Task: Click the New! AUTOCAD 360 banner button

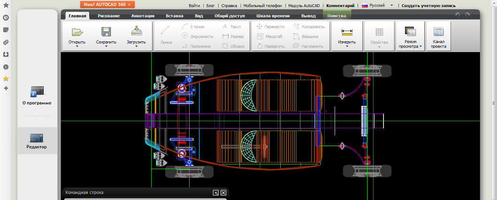Action: coord(107,4)
